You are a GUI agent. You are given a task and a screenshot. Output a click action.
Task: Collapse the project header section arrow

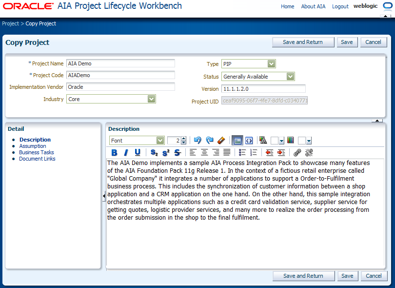point(377,121)
